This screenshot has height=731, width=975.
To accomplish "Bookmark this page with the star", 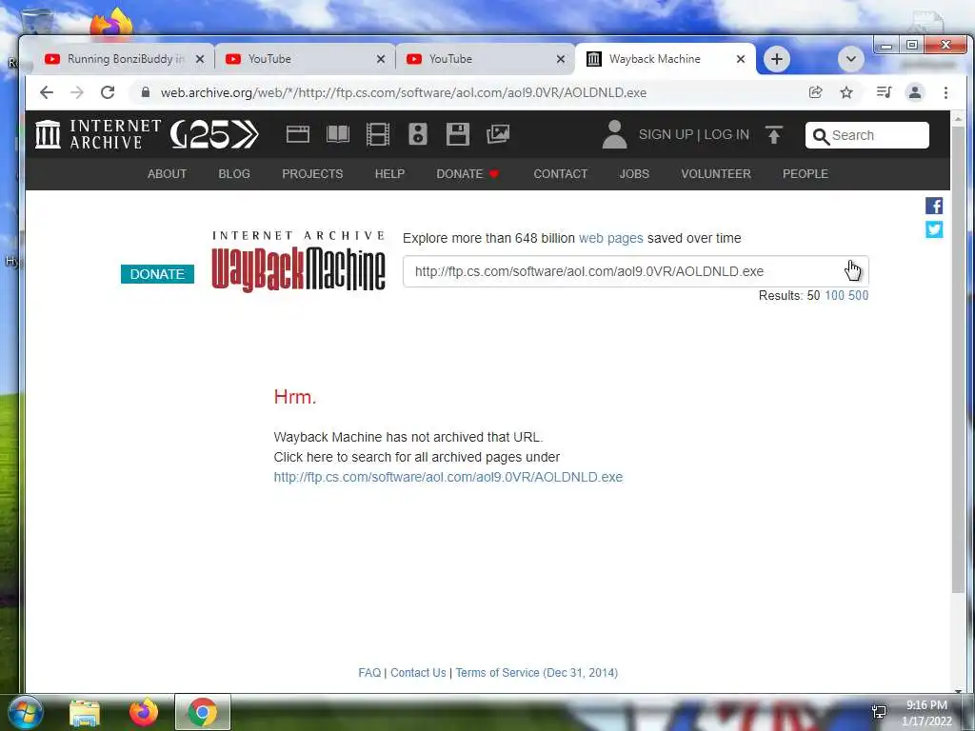I will [846, 92].
